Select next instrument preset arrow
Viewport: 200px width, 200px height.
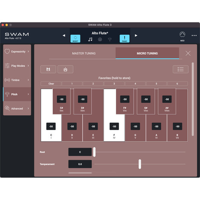coord(136,36)
